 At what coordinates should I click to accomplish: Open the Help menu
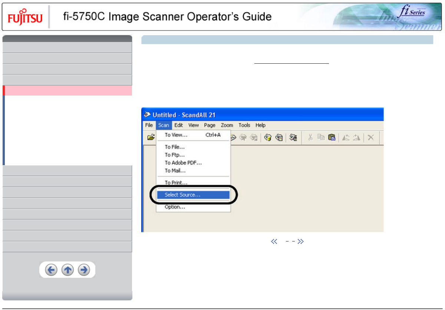(260, 125)
